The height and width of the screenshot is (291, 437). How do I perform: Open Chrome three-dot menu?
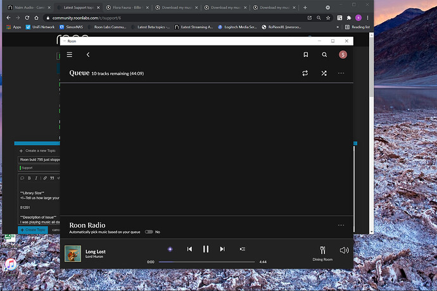pyautogui.click(x=367, y=18)
